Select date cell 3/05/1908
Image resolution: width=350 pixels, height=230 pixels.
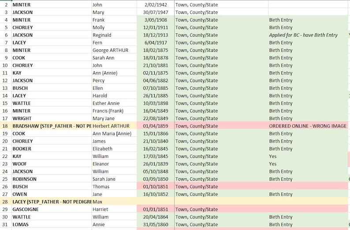156,20
